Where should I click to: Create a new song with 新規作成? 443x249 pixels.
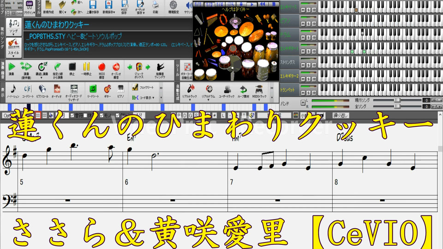48,7
